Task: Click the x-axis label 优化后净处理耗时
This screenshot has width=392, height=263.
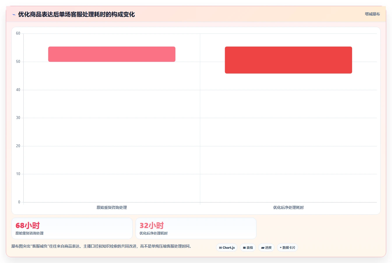Action: point(288,207)
